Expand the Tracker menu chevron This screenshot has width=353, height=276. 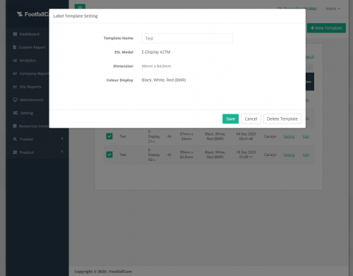(62, 138)
